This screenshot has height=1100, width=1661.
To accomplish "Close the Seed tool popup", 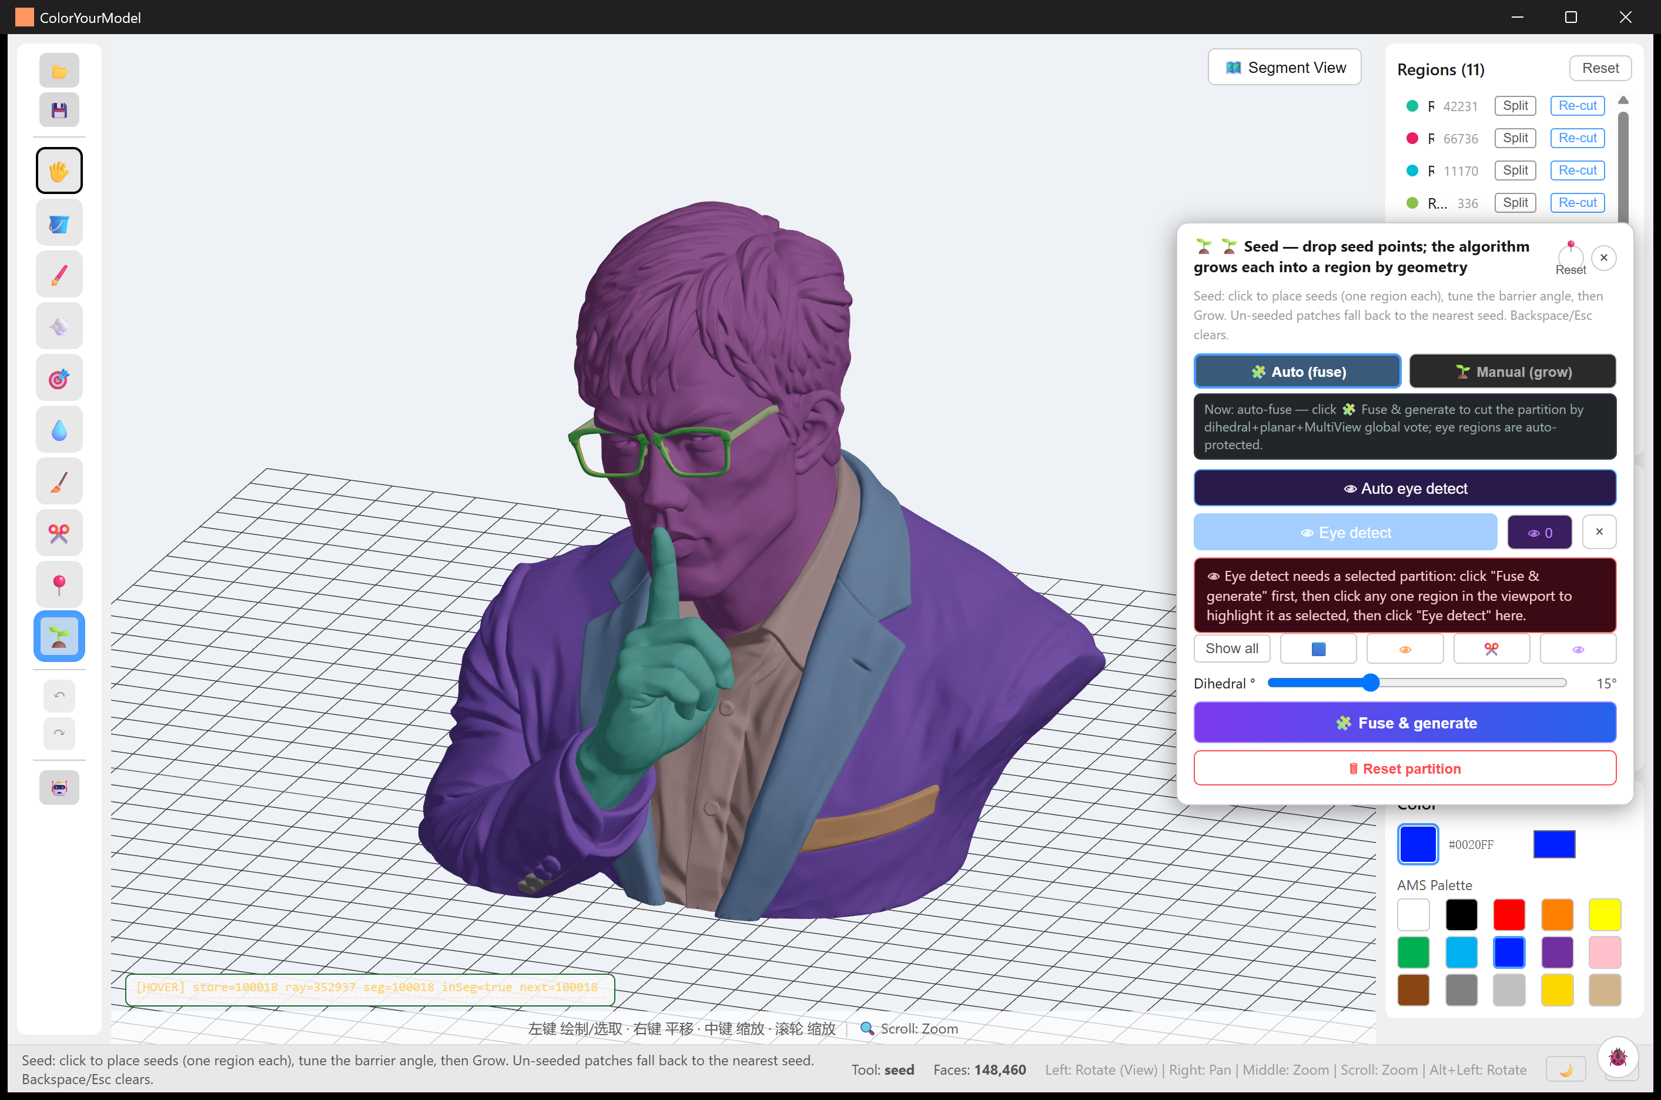I will [1603, 258].
